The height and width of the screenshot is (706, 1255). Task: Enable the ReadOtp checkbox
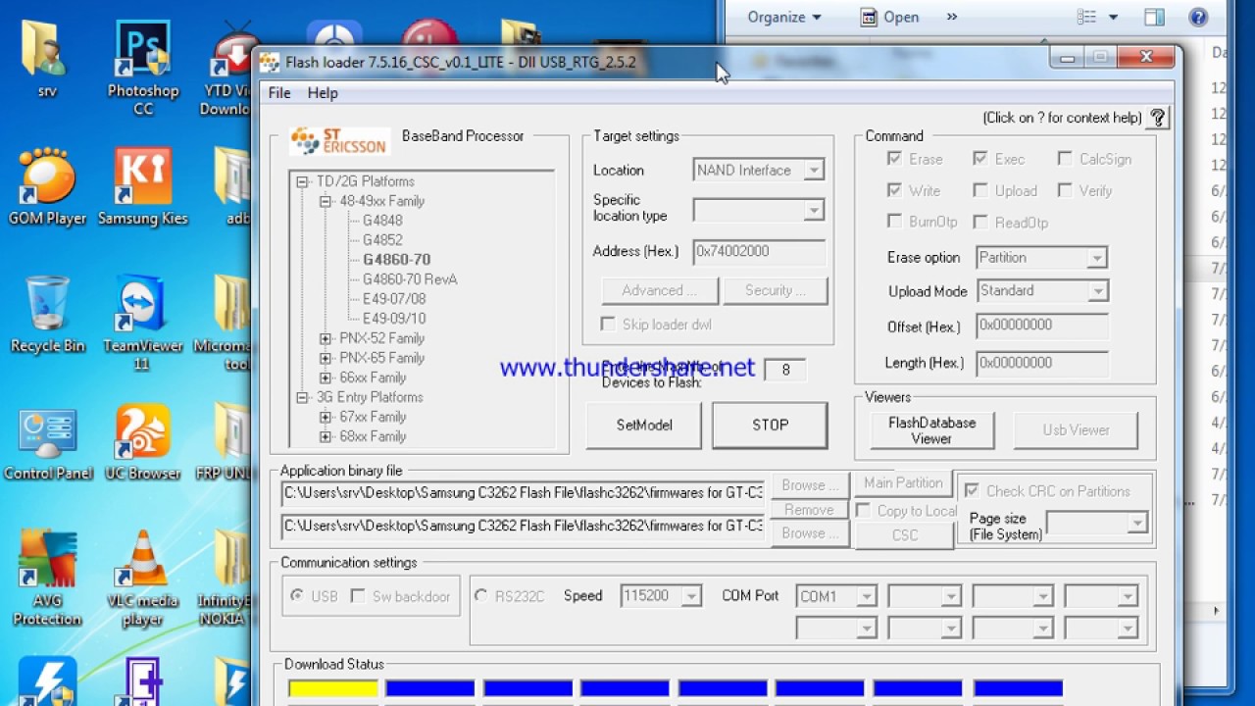[x=980, y=222]
